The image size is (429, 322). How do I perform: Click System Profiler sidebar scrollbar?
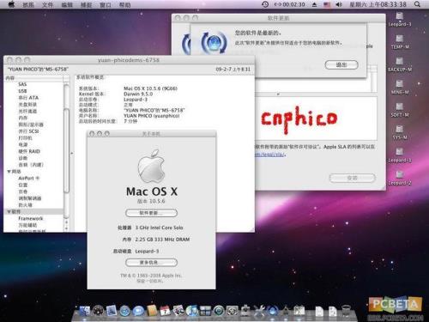tap(66, 150)
